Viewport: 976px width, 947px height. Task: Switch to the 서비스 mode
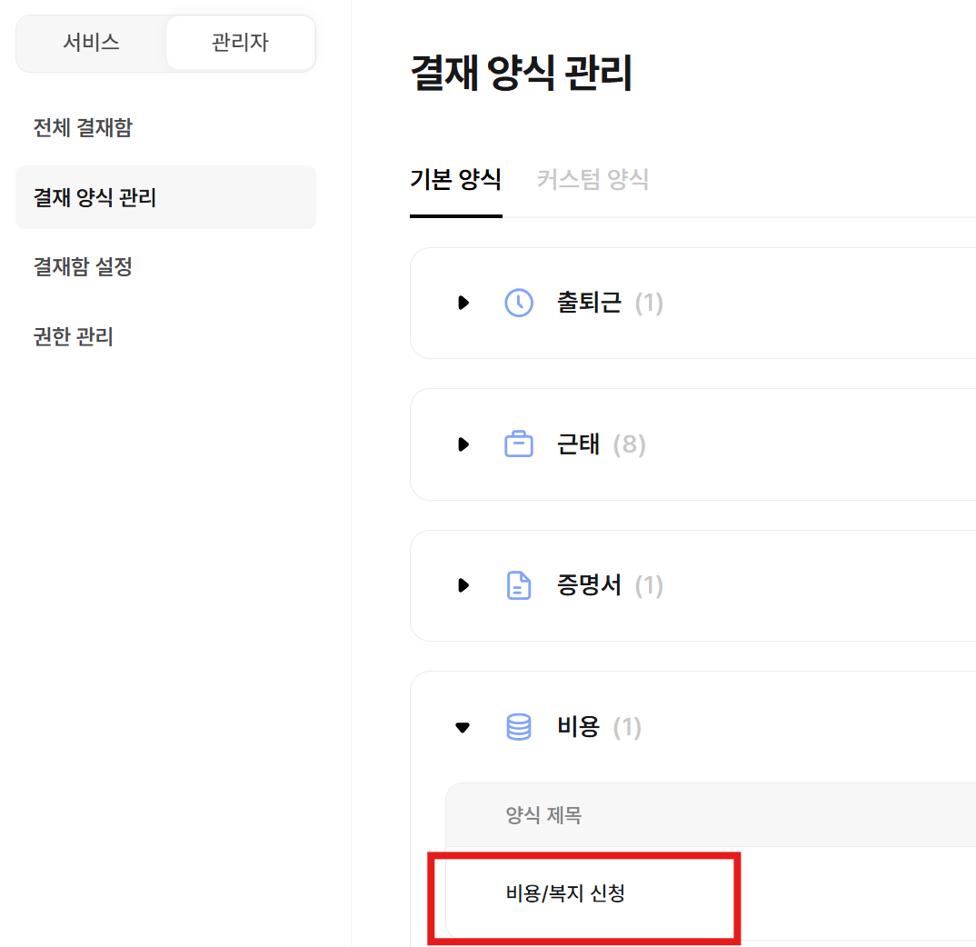[x=91, y=43]
